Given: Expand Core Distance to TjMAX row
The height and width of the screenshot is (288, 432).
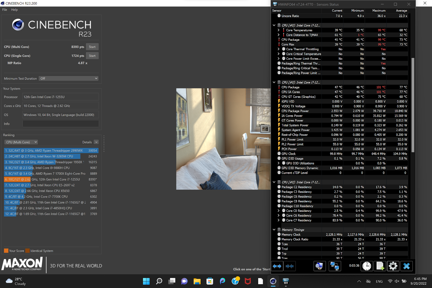Looking at the screenshot, I should click(278, 35).
